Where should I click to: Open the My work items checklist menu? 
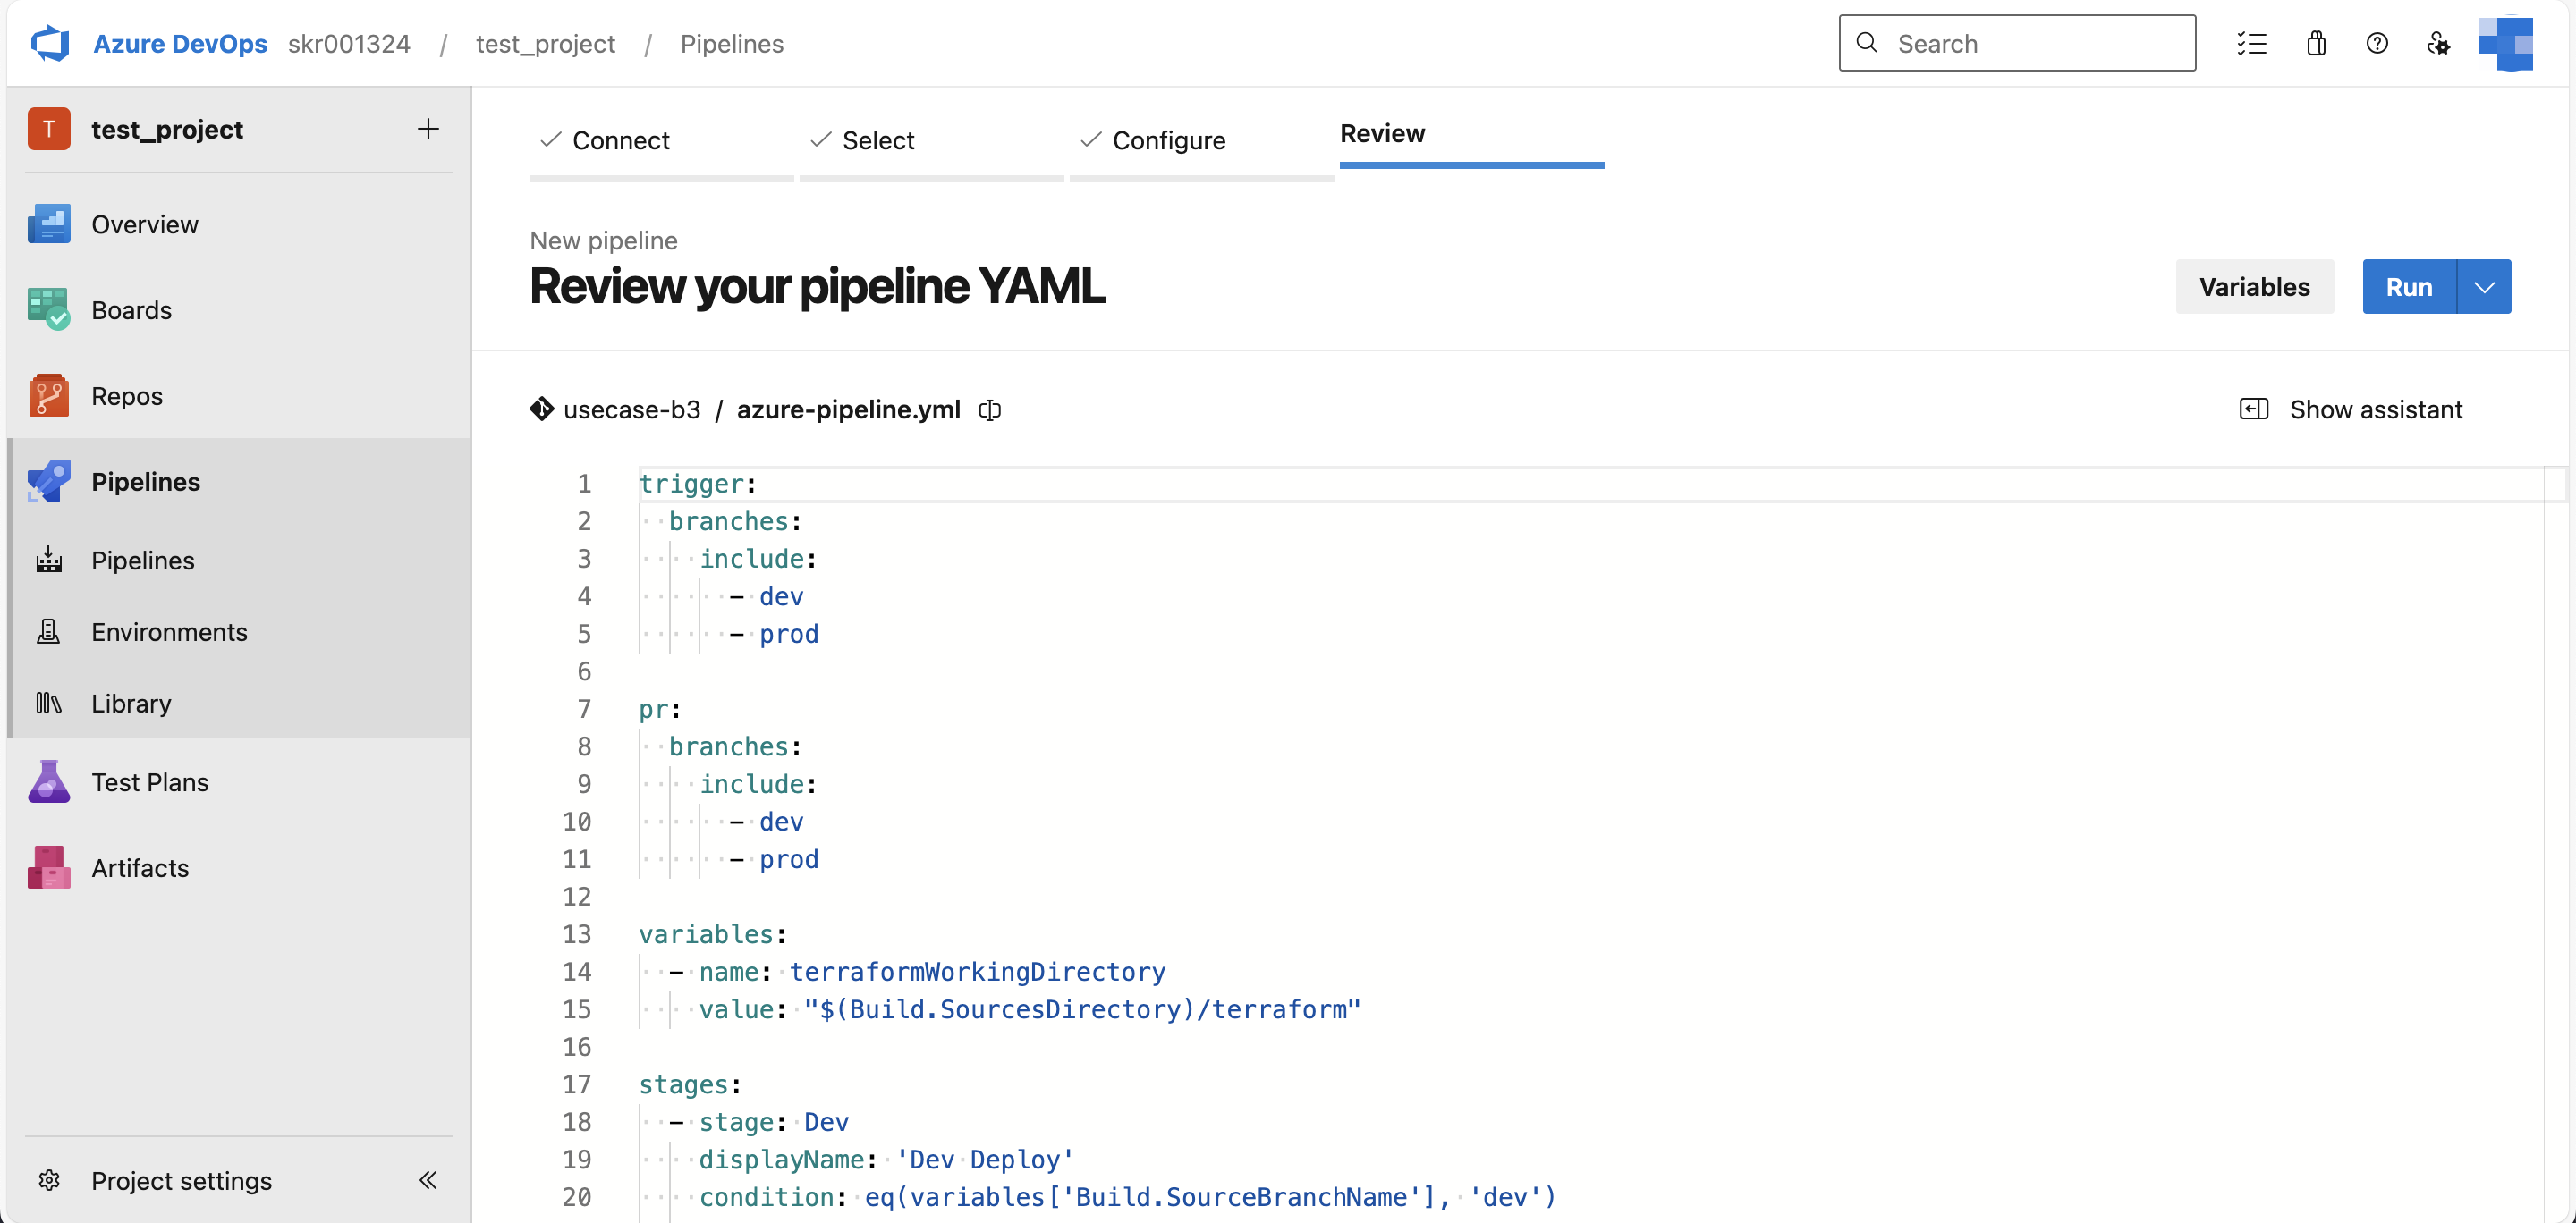coord(2252,43)
